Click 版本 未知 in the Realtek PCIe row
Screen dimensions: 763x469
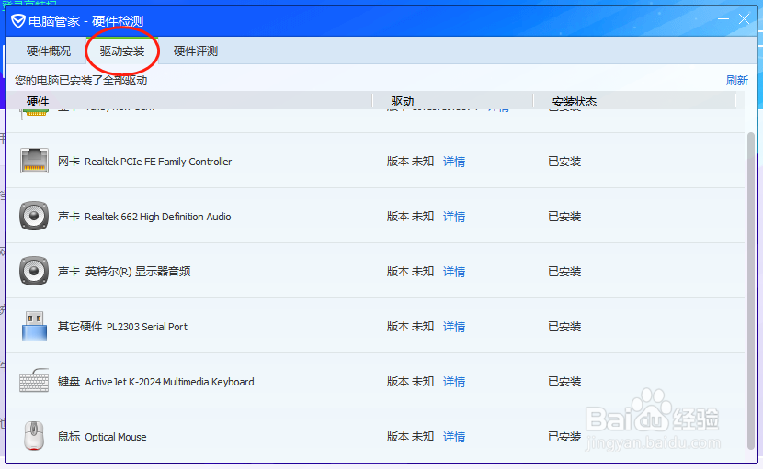click(410, 162)
